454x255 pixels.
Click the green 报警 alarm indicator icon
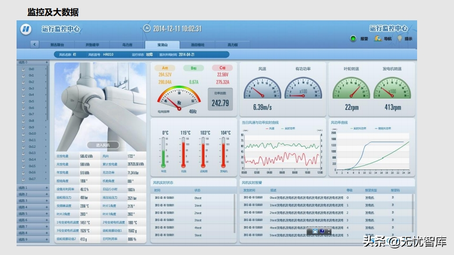353,39
